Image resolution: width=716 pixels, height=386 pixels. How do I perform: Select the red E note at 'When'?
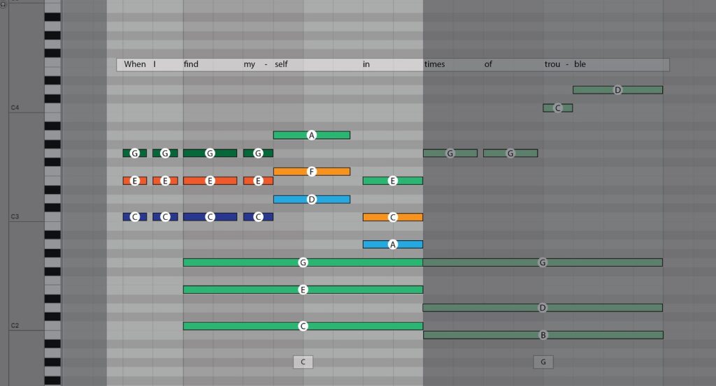[x=135, y=181]
